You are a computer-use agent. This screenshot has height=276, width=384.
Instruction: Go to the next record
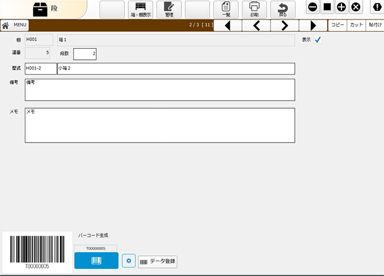(x=284, y=25)
